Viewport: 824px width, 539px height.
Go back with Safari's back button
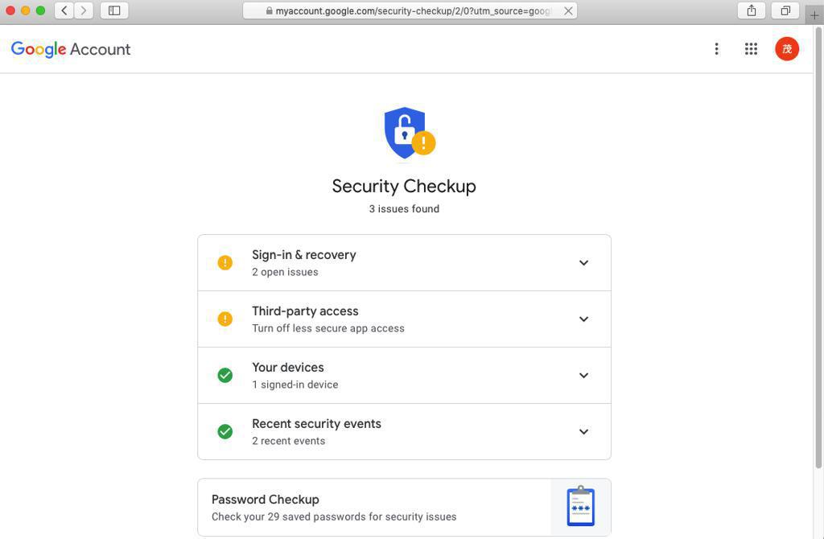click(x=64, y=10)
